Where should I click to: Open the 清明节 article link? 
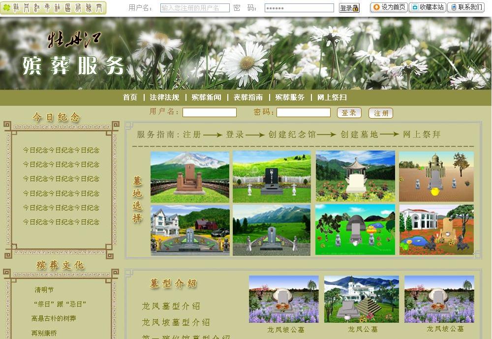(44, 290)
